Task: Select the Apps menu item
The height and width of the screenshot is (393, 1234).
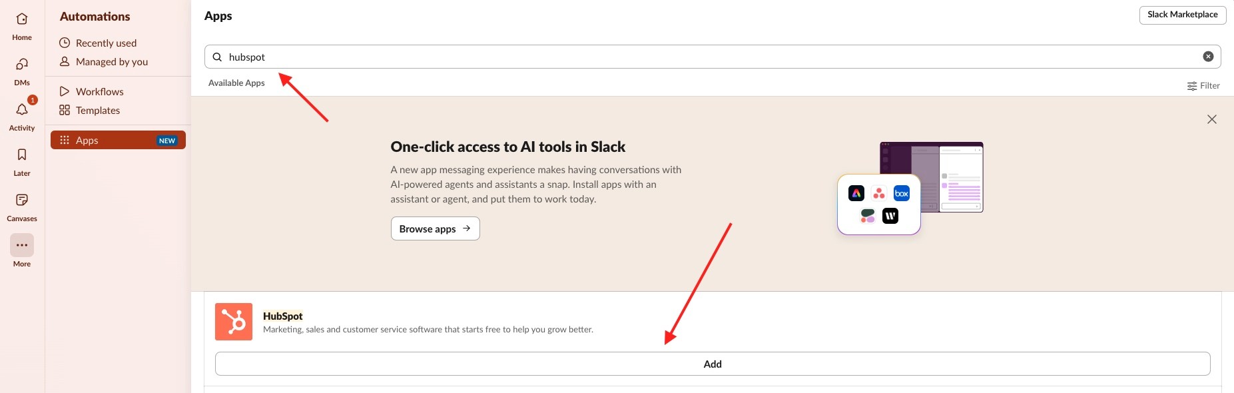Action: click(x=118, y=140)
